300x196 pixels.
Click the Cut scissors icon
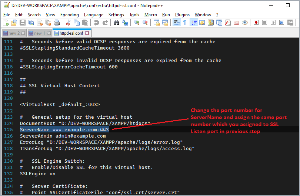tap(68, 23)
